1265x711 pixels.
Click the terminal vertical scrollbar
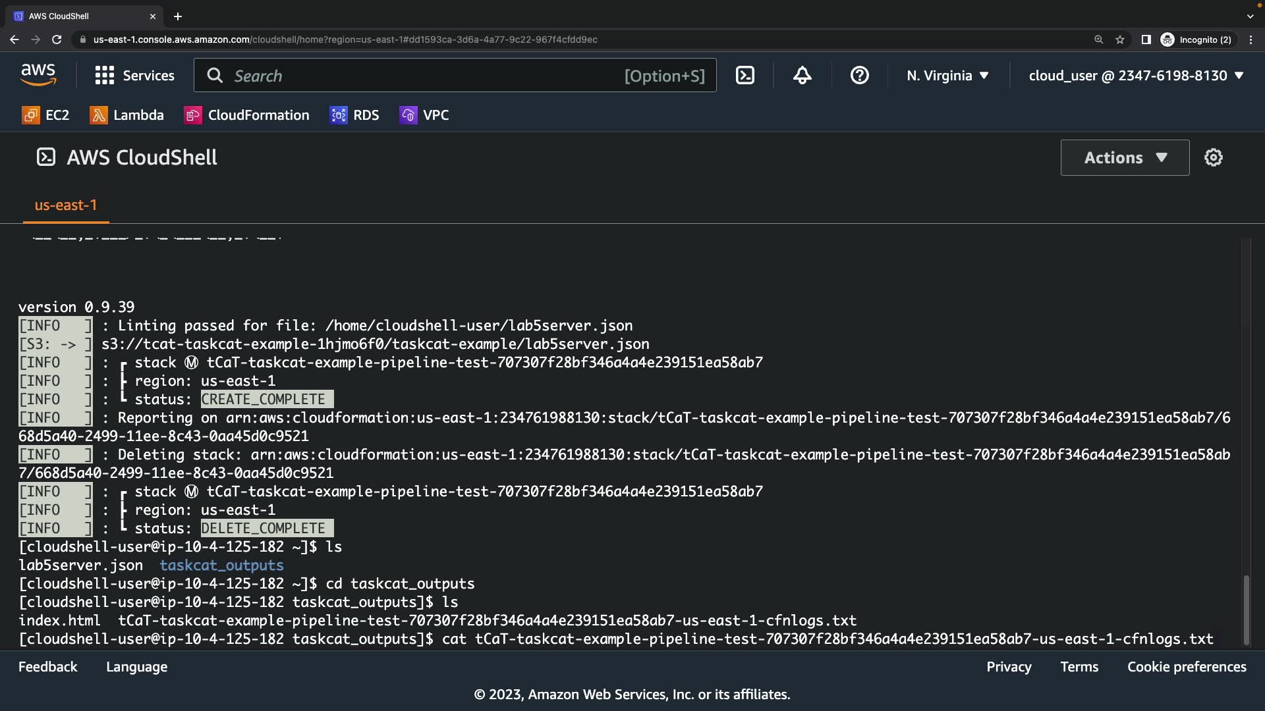tap(1245, 609)
